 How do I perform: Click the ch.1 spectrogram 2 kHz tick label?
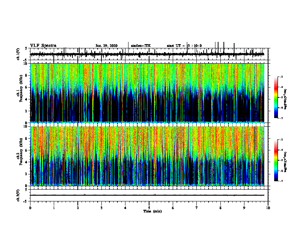[x=26, y=111]
